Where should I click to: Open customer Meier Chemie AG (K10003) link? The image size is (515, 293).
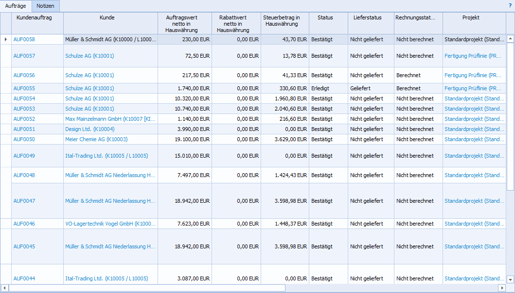(96, 139)
